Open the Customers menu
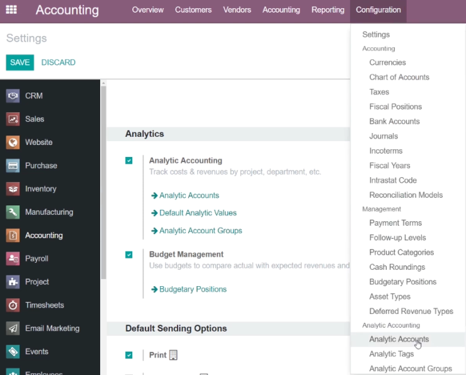This screenshot has width=466, height=375. point(193,10)
